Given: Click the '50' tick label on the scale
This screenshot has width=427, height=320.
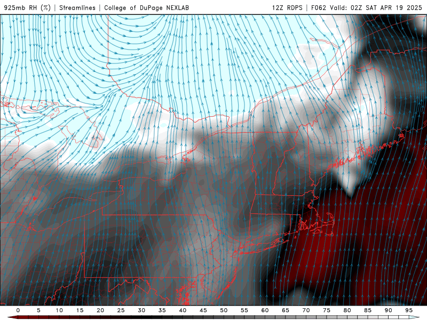Looking at the screenshot, I should tap(224, 310).
